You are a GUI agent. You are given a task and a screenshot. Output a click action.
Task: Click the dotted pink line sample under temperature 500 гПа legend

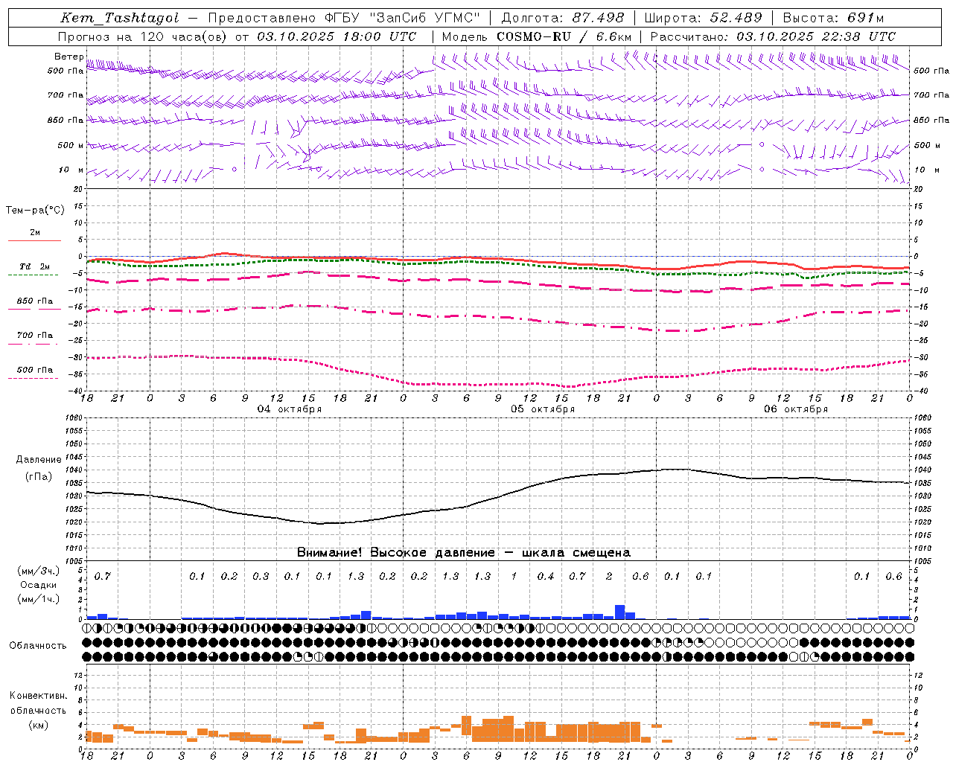tap(33, 378)
